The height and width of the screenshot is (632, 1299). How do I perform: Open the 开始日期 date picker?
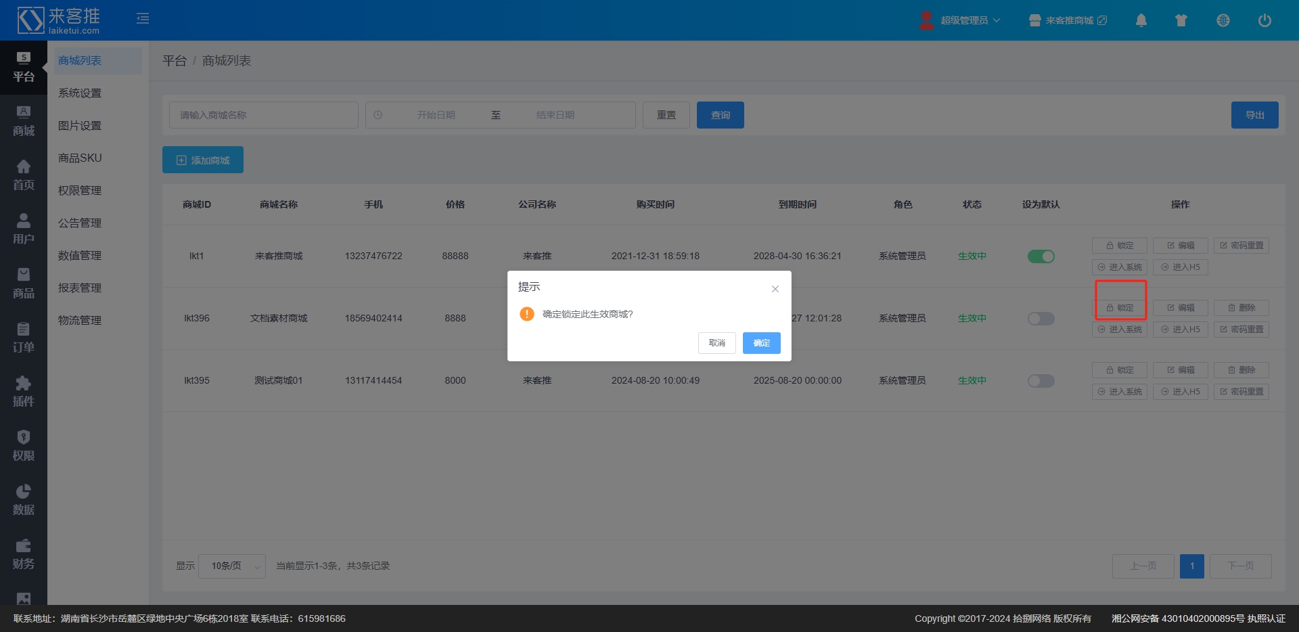[436, 115]
